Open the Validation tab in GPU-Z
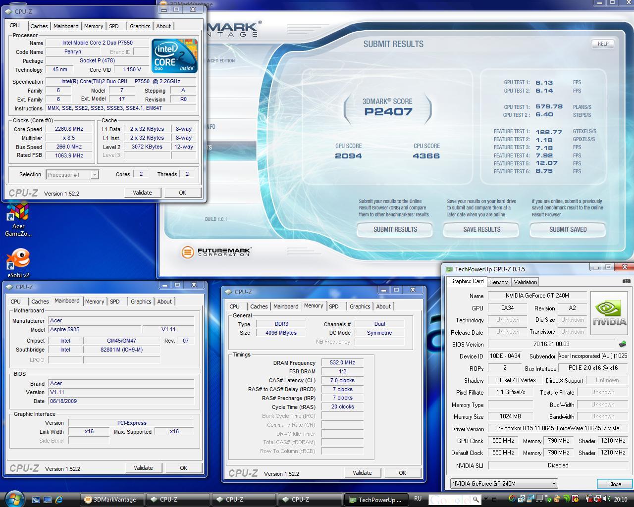 [526, 282]
